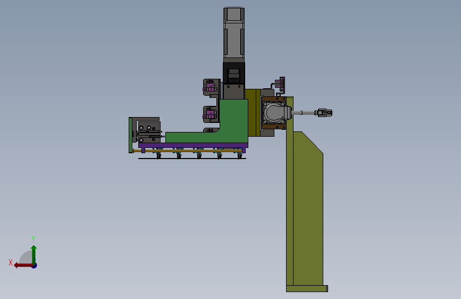
Task: Select the tall gray servo motor on top
Action: tap(234, 35)
